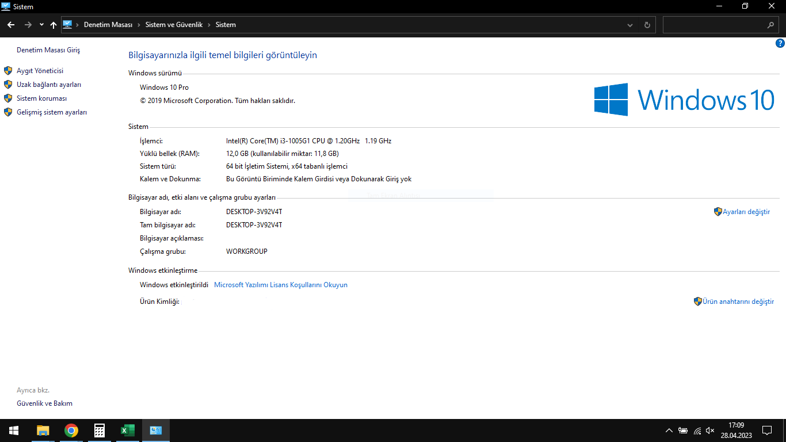
Task: Close the Sistem window
Action: coord(772,6)
